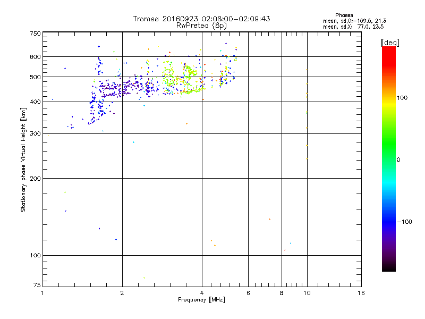Click the y-axis '200' tick label
The width and height of the screenshot is (425, 319).
coord(35,179)
